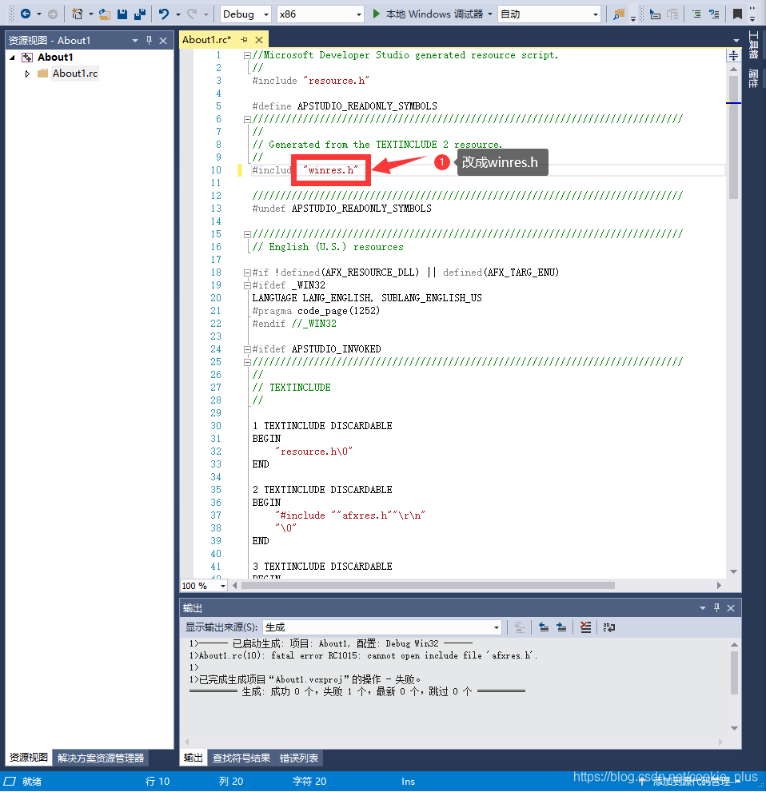Open the debugger target dropdown arrow
This screenshot has width=766, height=792.
490,14
